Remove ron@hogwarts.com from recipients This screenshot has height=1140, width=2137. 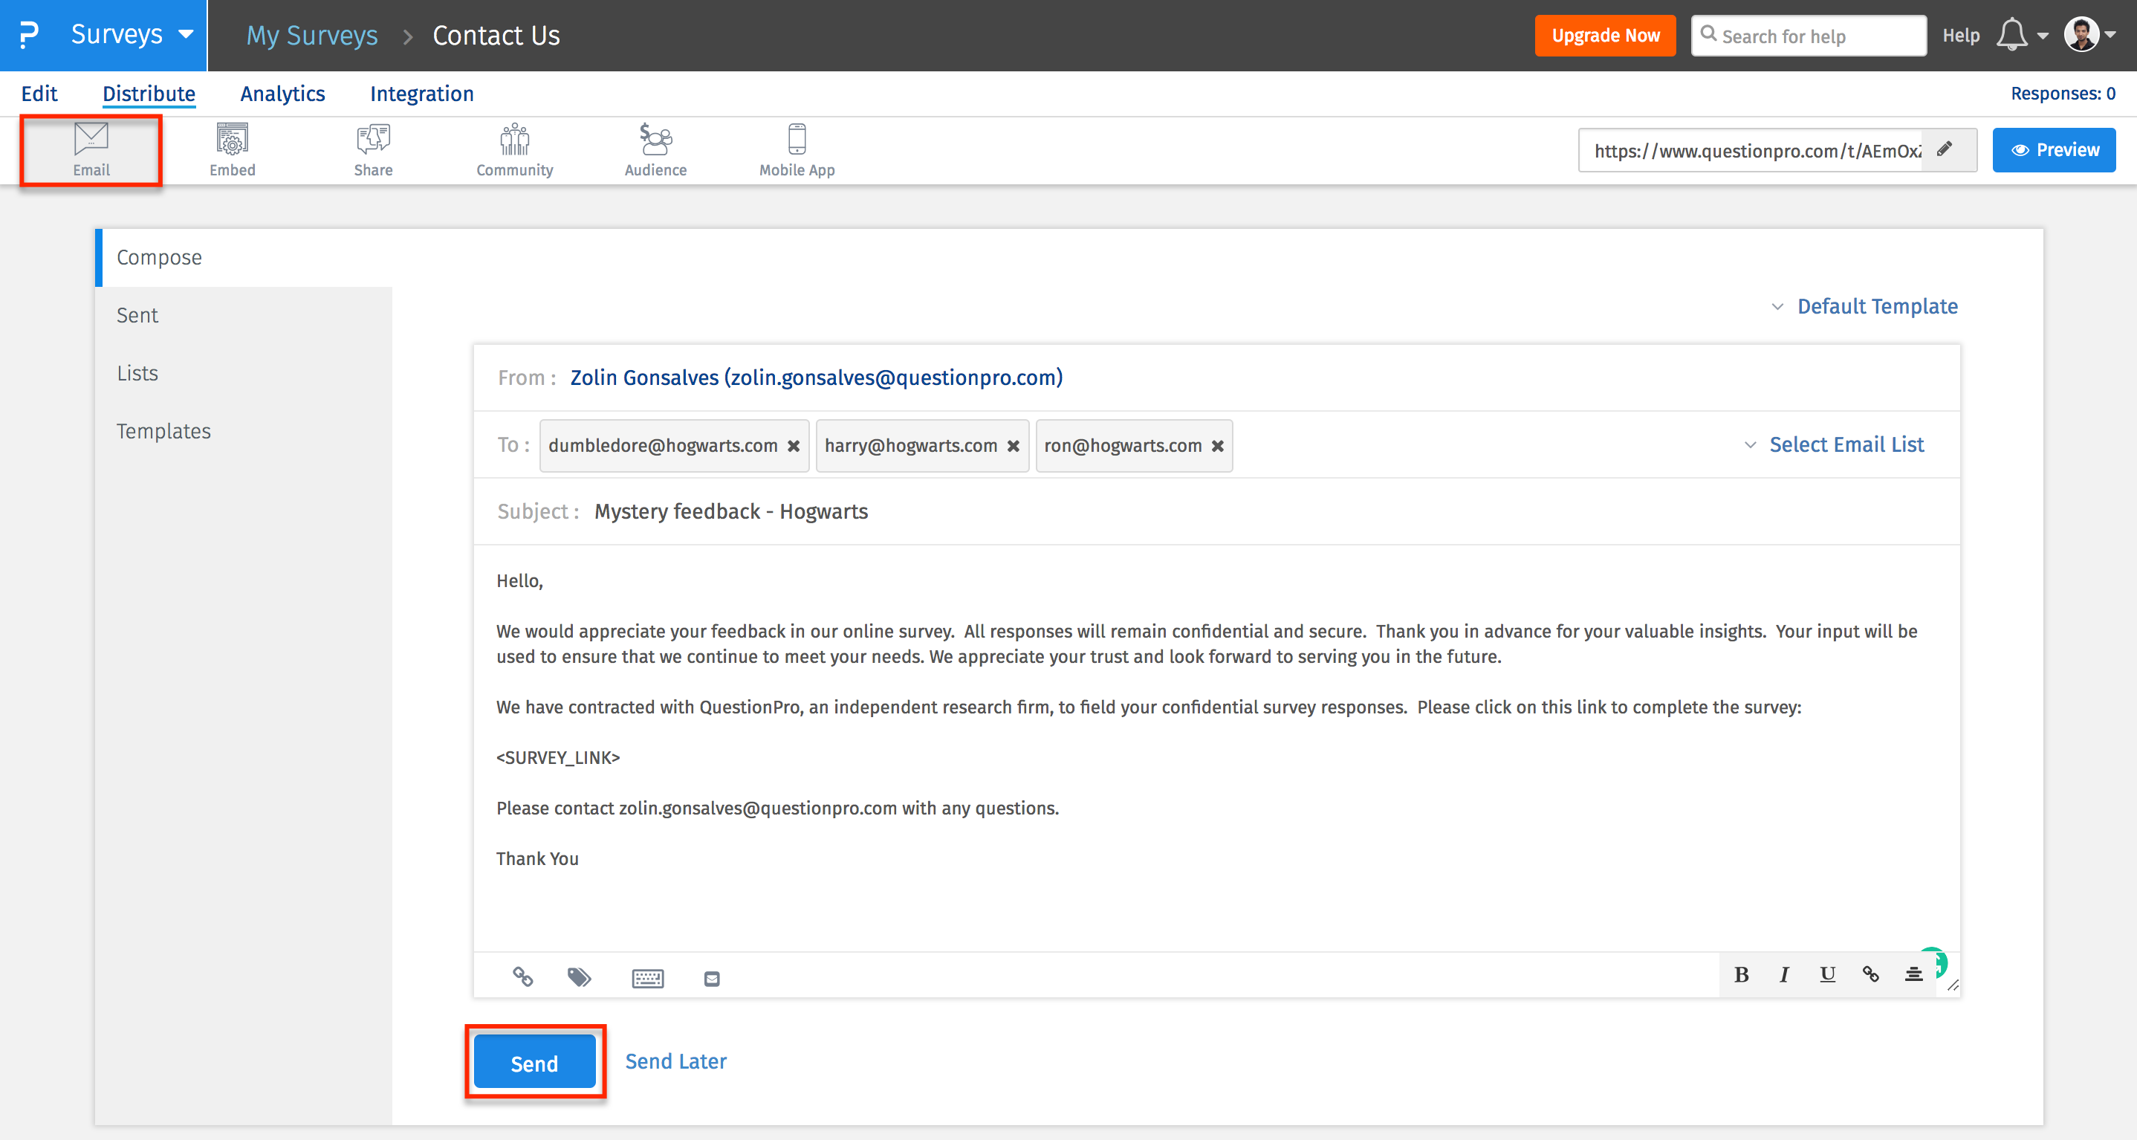point(1217,447)
